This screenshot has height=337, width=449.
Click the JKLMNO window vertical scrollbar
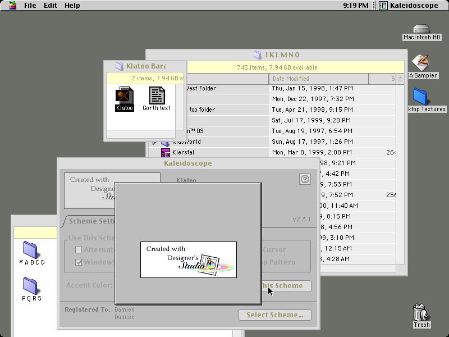[400, 174]
